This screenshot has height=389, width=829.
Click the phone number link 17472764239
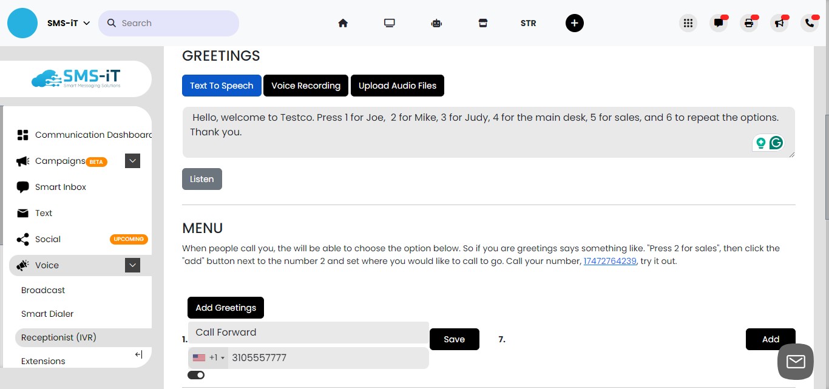609,261
